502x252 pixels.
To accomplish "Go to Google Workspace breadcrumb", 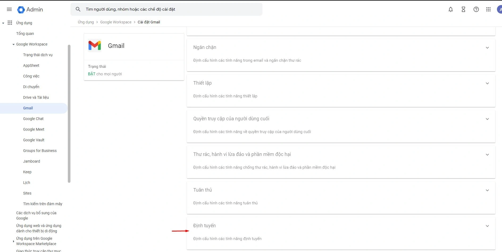I will (x=116, y=22).
